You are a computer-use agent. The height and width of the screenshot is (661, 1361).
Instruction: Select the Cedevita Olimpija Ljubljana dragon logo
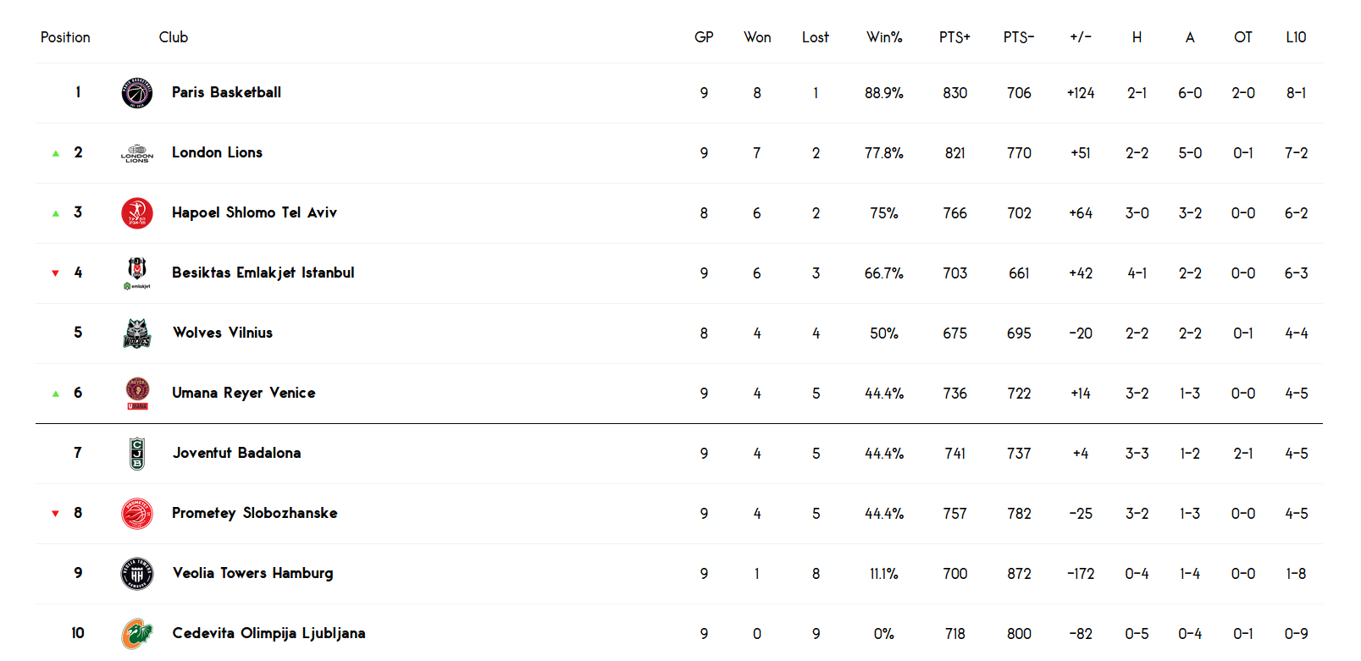click(137, 634)
